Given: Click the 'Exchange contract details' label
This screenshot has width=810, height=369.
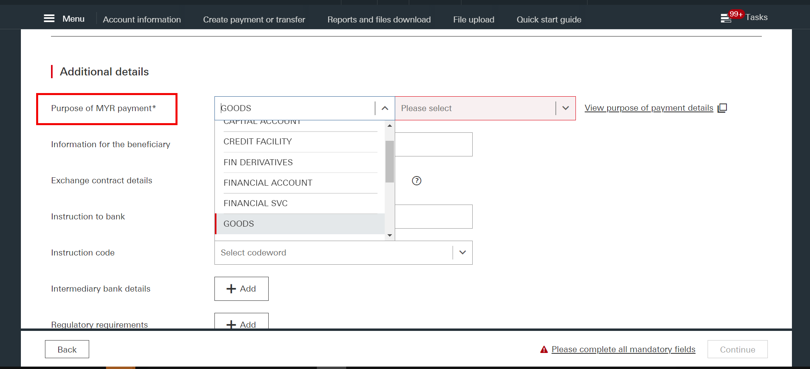Looking at the screenshot, I should tap(102, 180).
